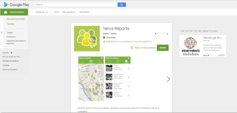Click the Para todos content rating icon
The width and height of the screenshot is (237, 113).
pyautogui.click(x=104, y=37)
